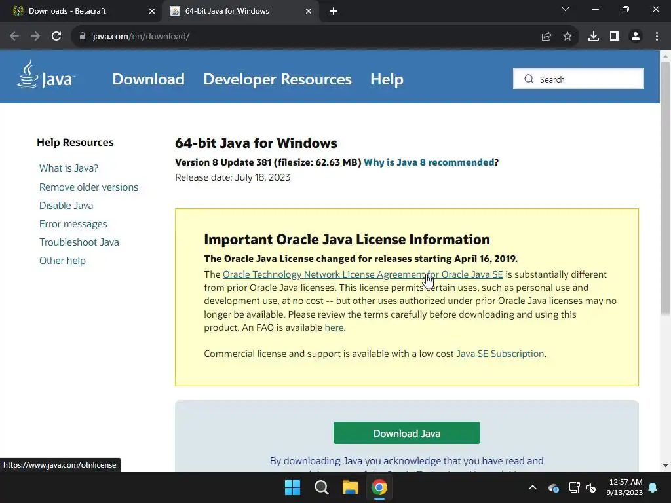Close the 64-bit Java for Windows tab
The height and width of the screenshot is (503, 671).
[x=308, y=12]
